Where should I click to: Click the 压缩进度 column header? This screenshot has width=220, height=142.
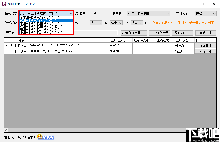click(x=165, y=40)
